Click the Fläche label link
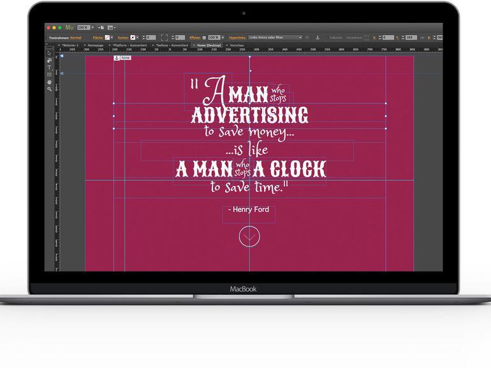 tap(98, 38)
